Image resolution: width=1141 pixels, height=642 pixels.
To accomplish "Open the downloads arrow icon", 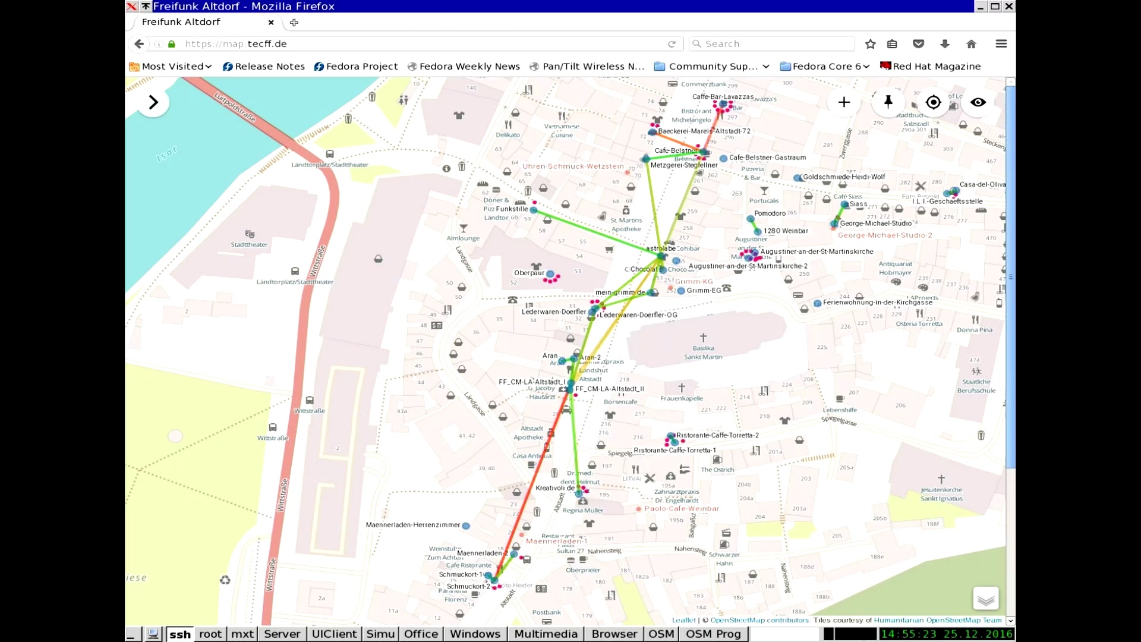I will click(945, 44).
